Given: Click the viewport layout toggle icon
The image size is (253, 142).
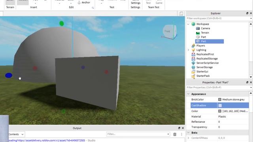Looking at the screenshot, I should (181, 13).
